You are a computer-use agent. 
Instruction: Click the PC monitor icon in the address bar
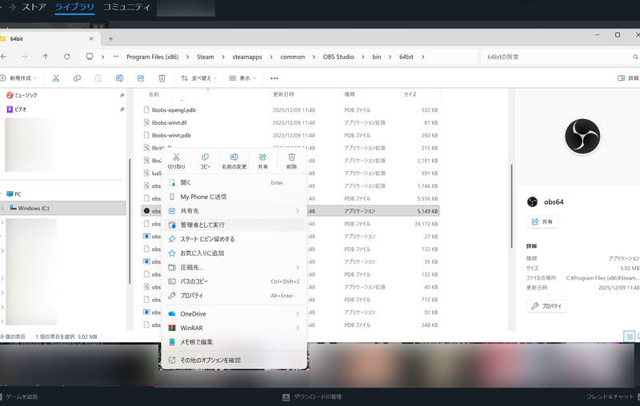[90, 57]
